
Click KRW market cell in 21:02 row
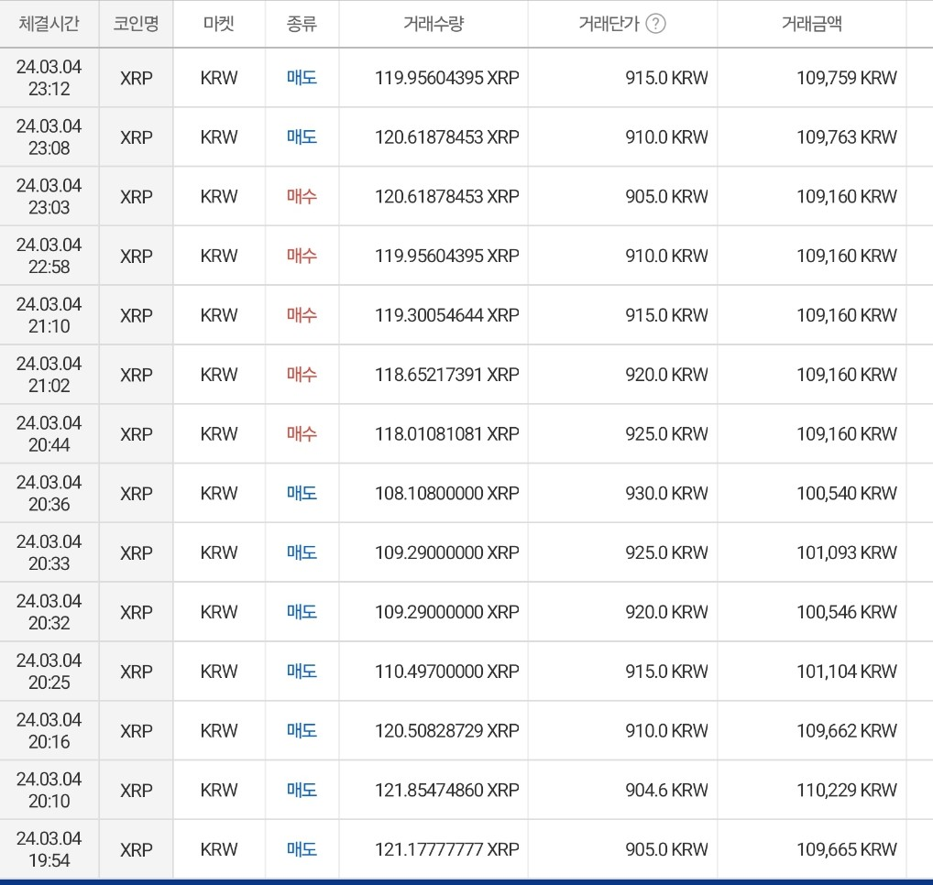pyautogui.click(x=218, y=375)
